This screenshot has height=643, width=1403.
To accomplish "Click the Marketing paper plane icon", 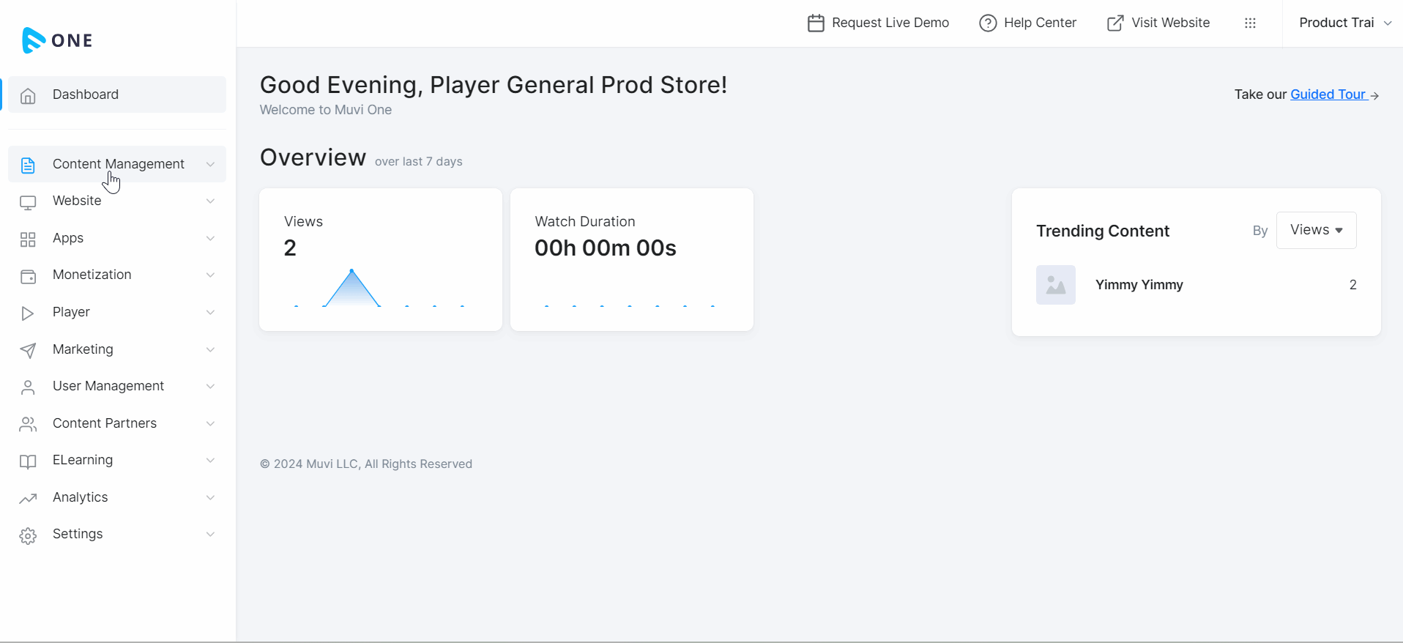I will tap(28, 351).
